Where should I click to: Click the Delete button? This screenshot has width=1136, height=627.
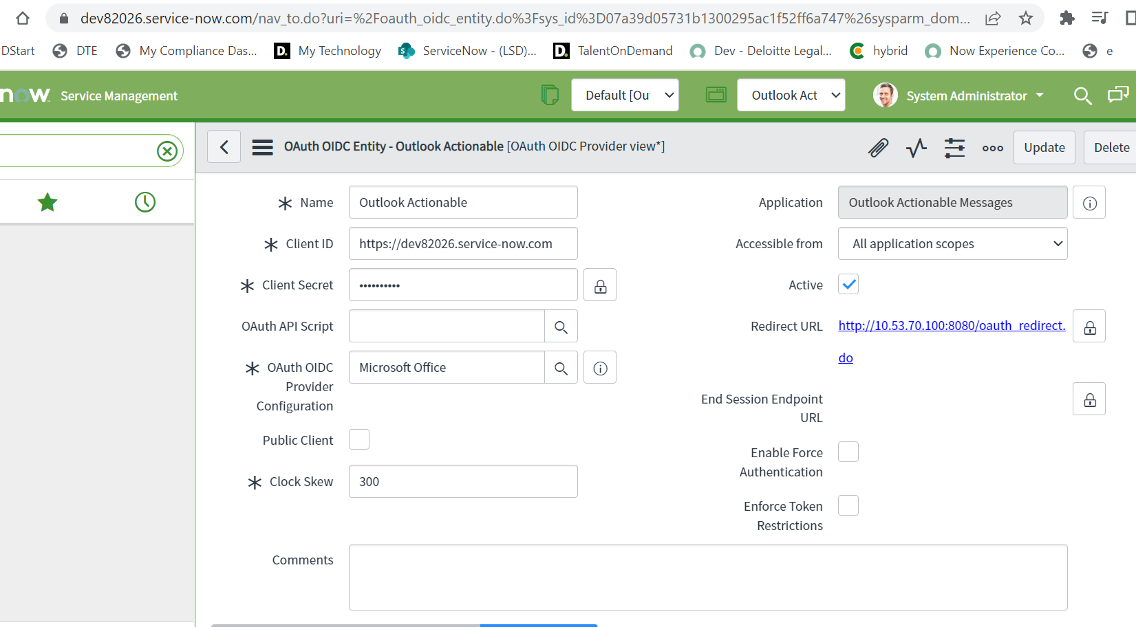pos(1111,147)
